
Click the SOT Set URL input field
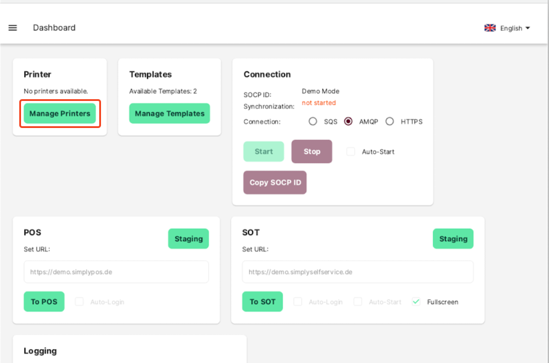point(358,272)
